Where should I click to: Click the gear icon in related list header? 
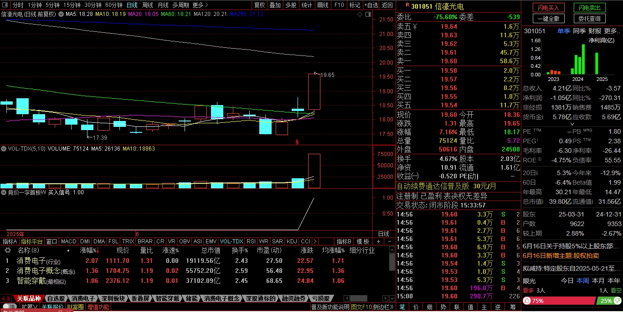[x=7, y=250]
